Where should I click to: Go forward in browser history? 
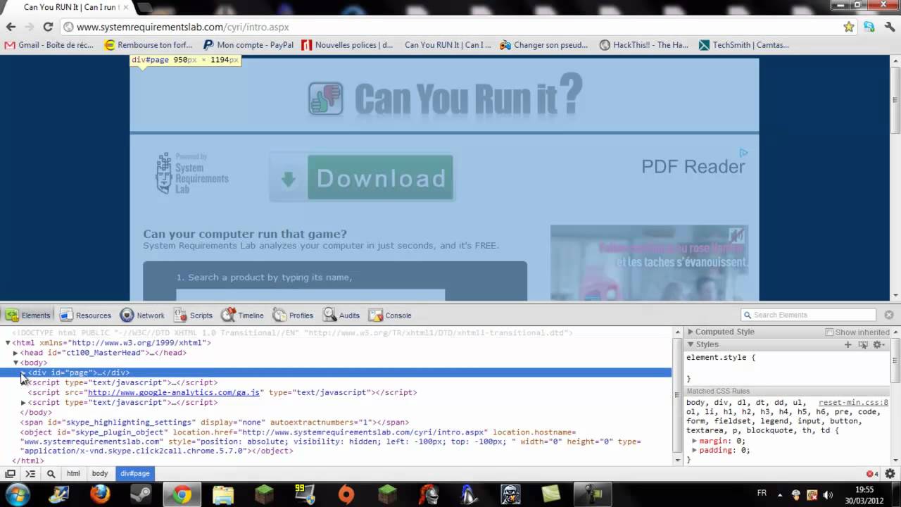coord(29,27)
